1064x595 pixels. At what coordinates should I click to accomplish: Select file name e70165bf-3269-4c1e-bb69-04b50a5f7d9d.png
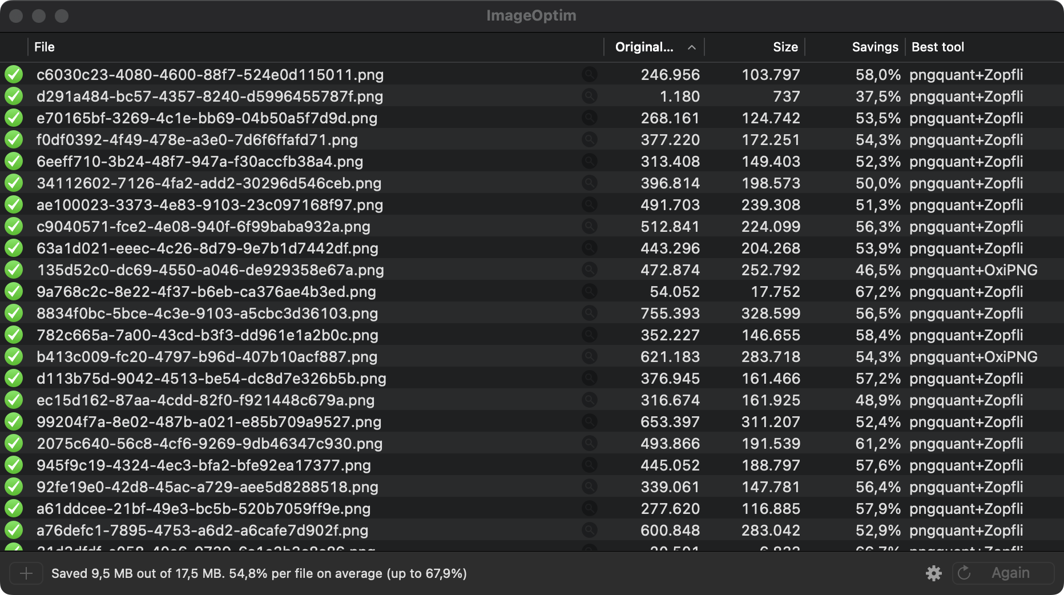tap(207, 118)
